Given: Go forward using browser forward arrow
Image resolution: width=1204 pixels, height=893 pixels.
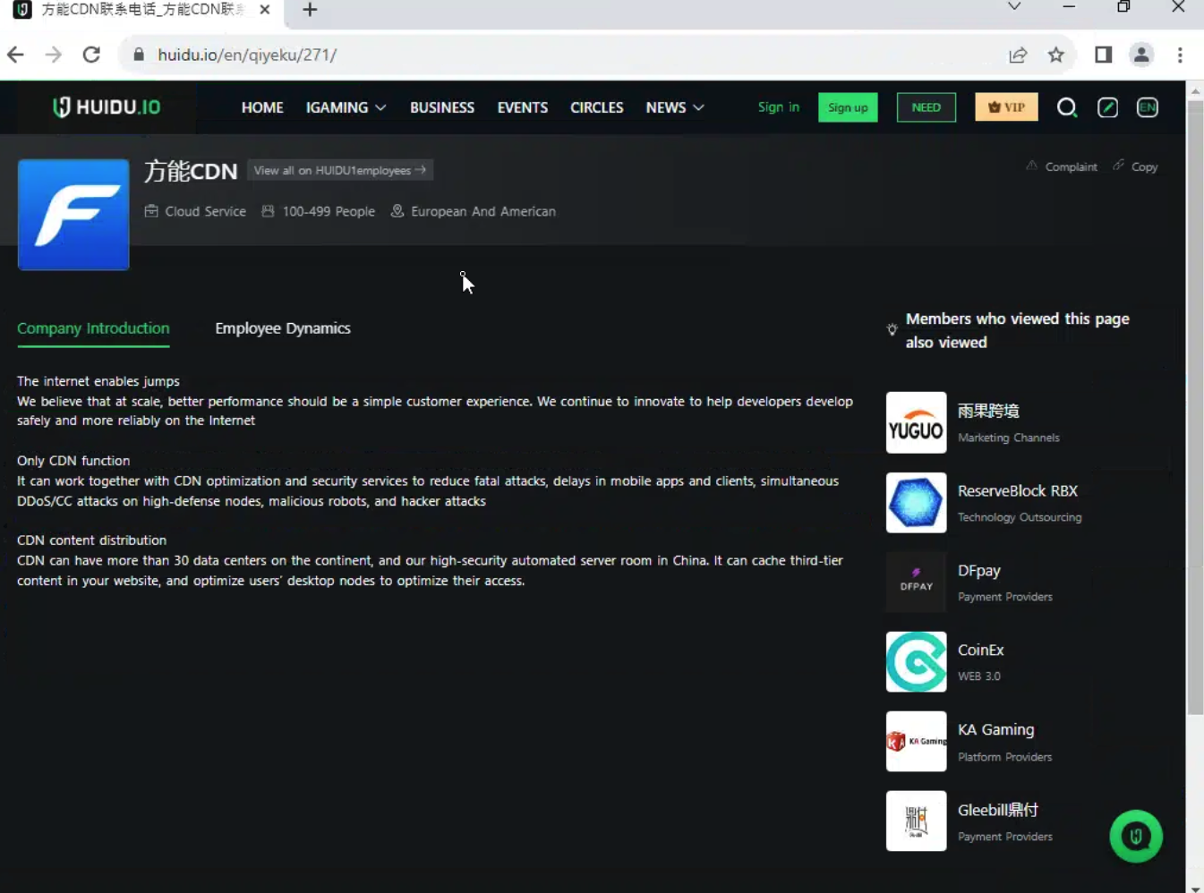Looking at the screenshot, I should [54, 55].
